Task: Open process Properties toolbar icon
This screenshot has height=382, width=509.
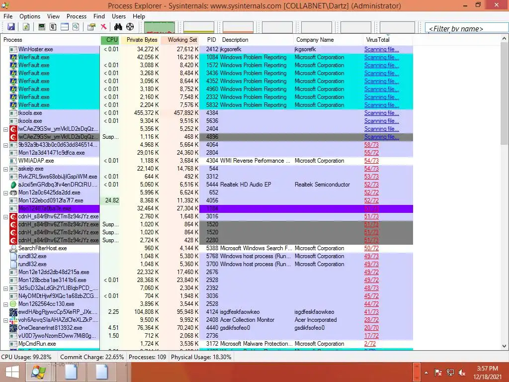Action: (x=91, y=27)
